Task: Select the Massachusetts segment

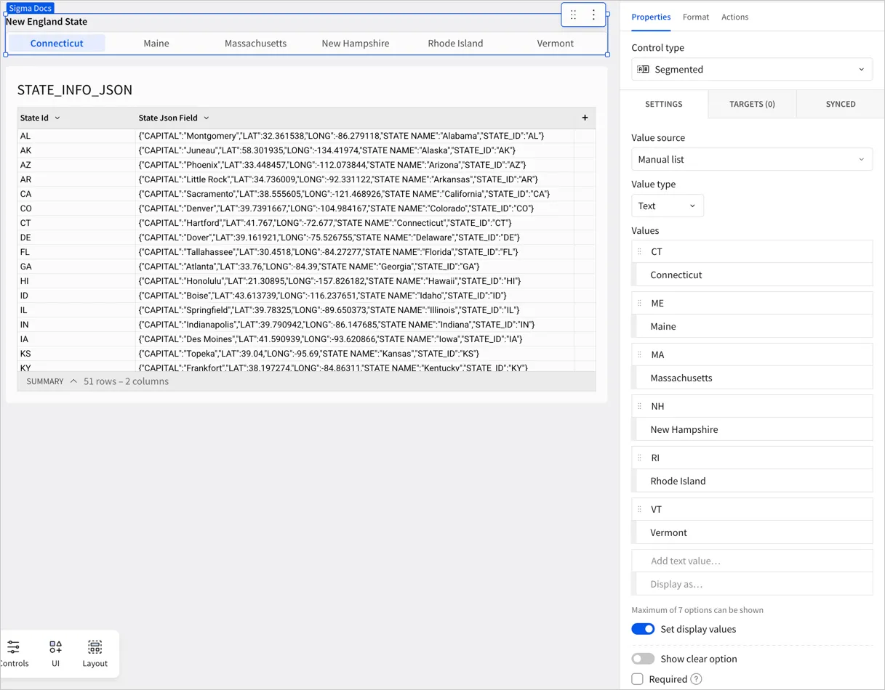Action: pyautogui.click(x=255, y=44)
